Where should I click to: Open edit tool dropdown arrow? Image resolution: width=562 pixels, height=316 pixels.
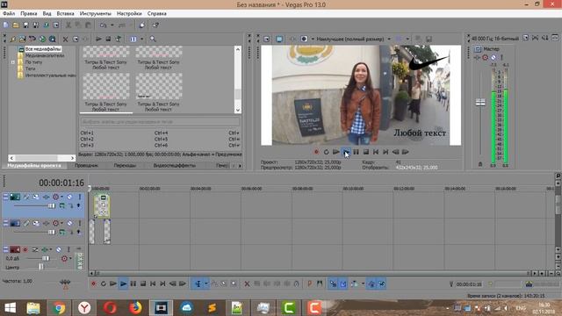pos(206,284)
